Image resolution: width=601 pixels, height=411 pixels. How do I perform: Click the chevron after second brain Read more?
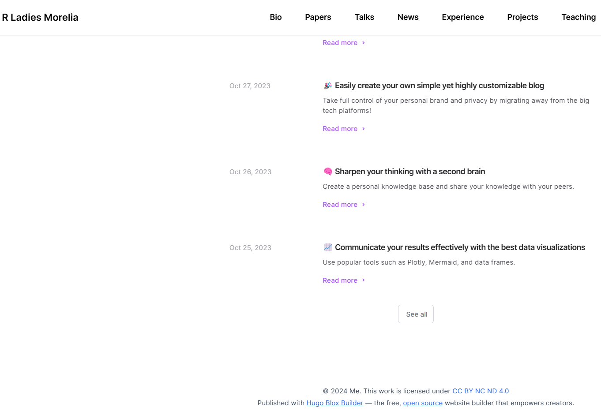[364, 205]
